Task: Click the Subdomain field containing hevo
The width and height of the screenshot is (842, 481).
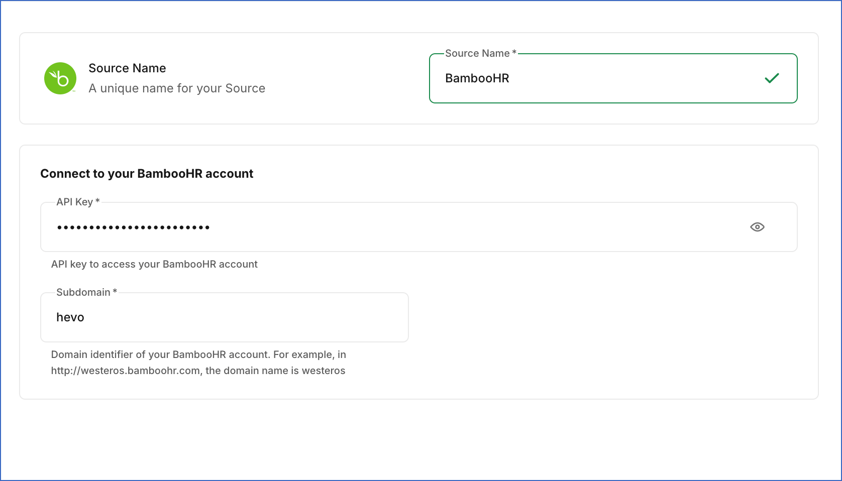Action: coord(201,317)
